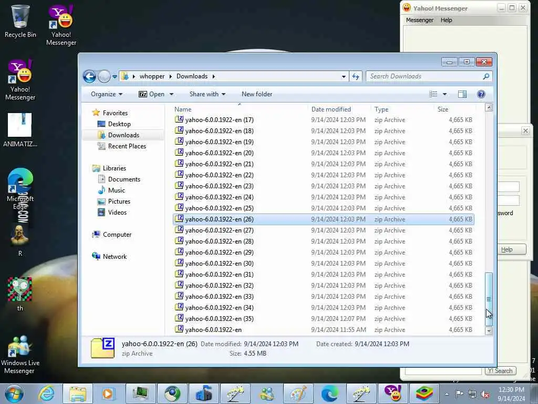Select the ANIMATIZ... desktop file
The image size is (538, 404).
coord(20,130)
